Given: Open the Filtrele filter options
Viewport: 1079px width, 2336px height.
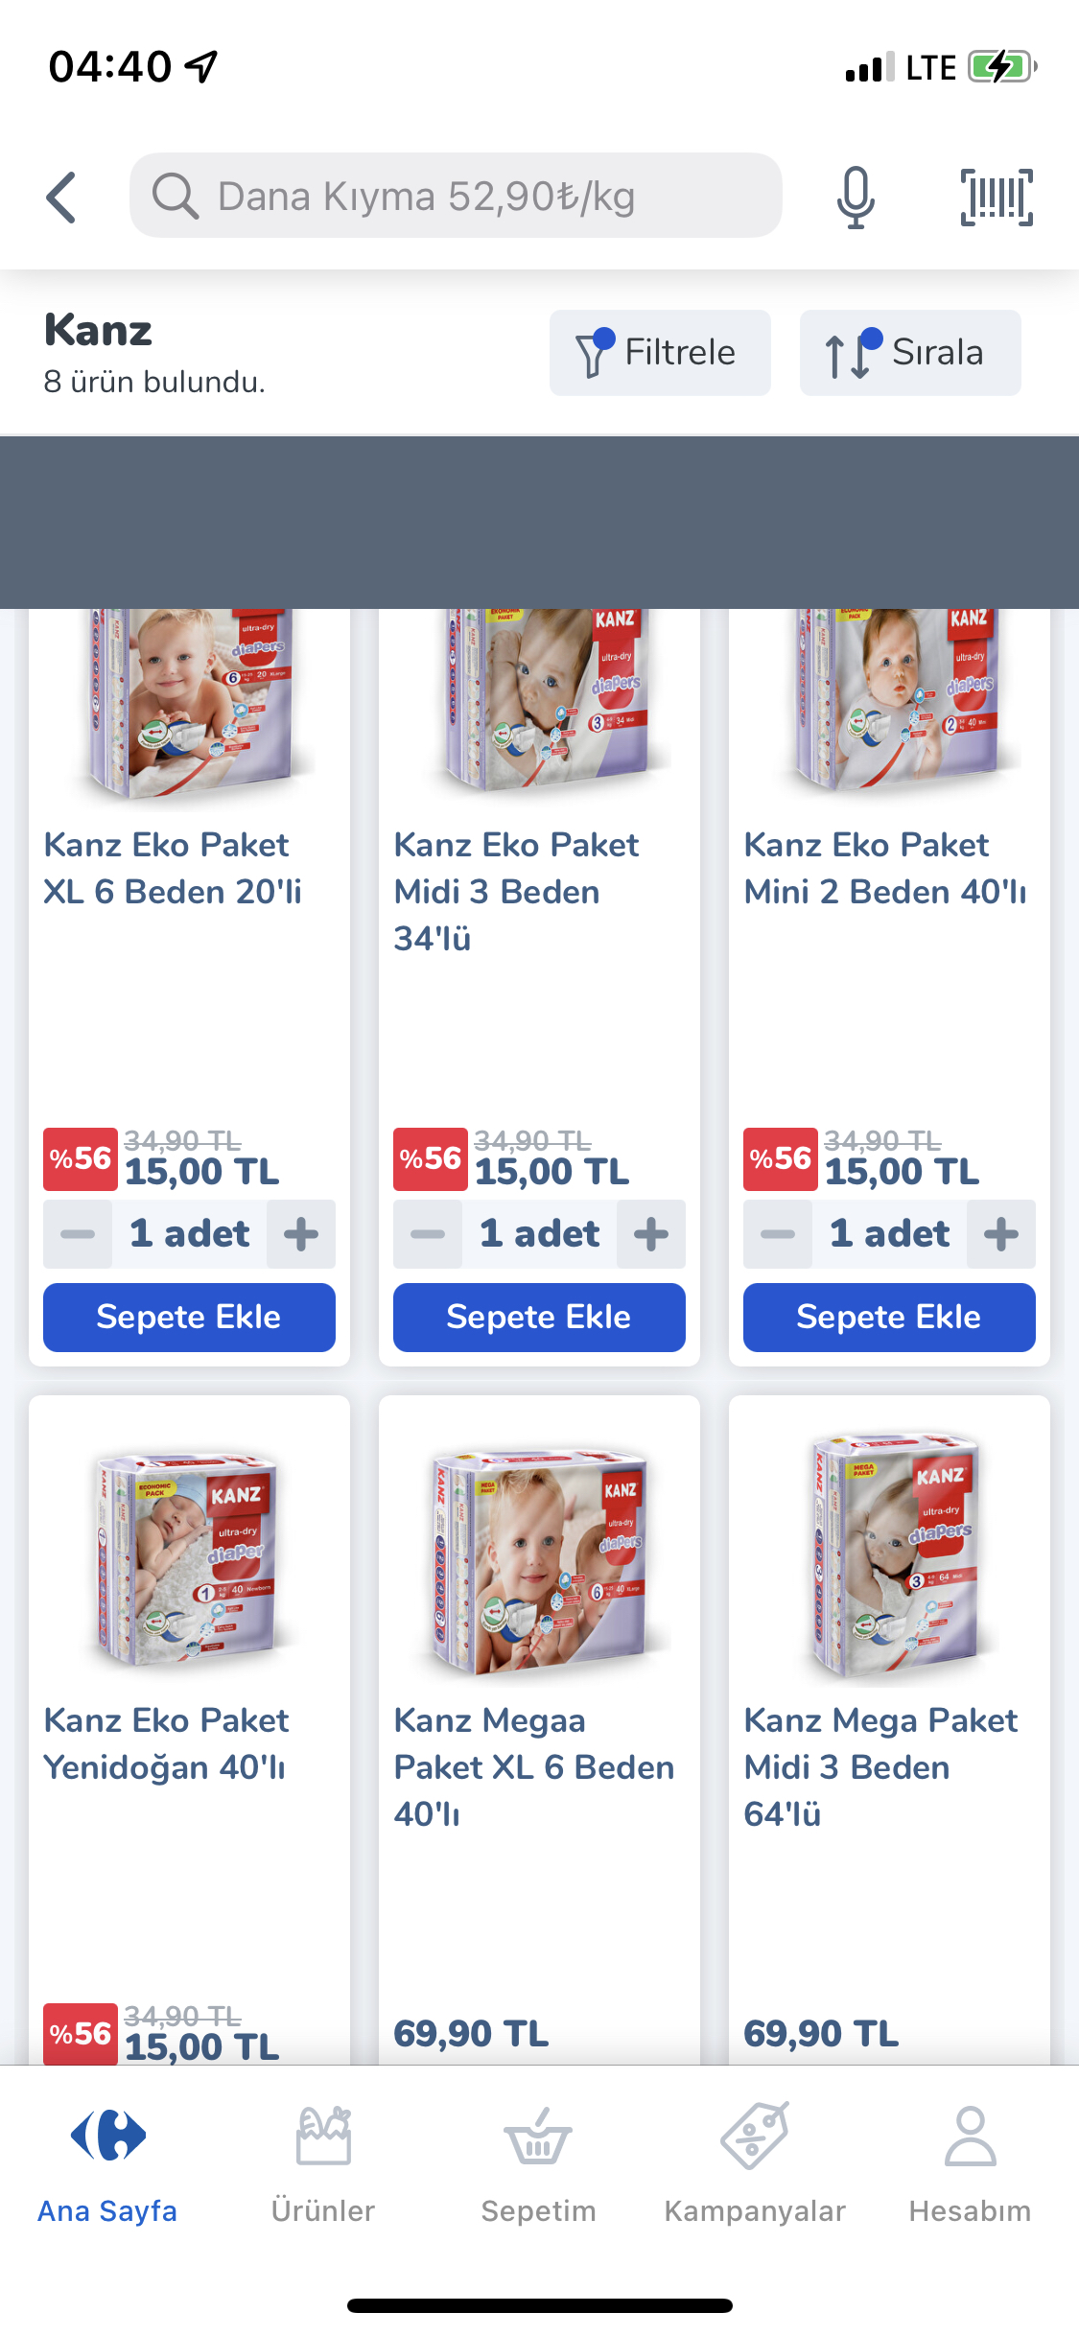Looking at the screenshot, I should (660, 353).
